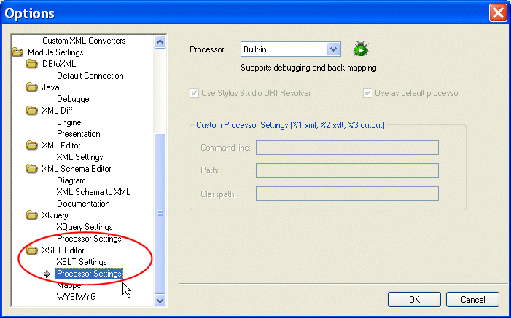Image resolution: width=511 pixels, height=318 pixels.
Task: Select Debugger under Java
Action: 74,99
